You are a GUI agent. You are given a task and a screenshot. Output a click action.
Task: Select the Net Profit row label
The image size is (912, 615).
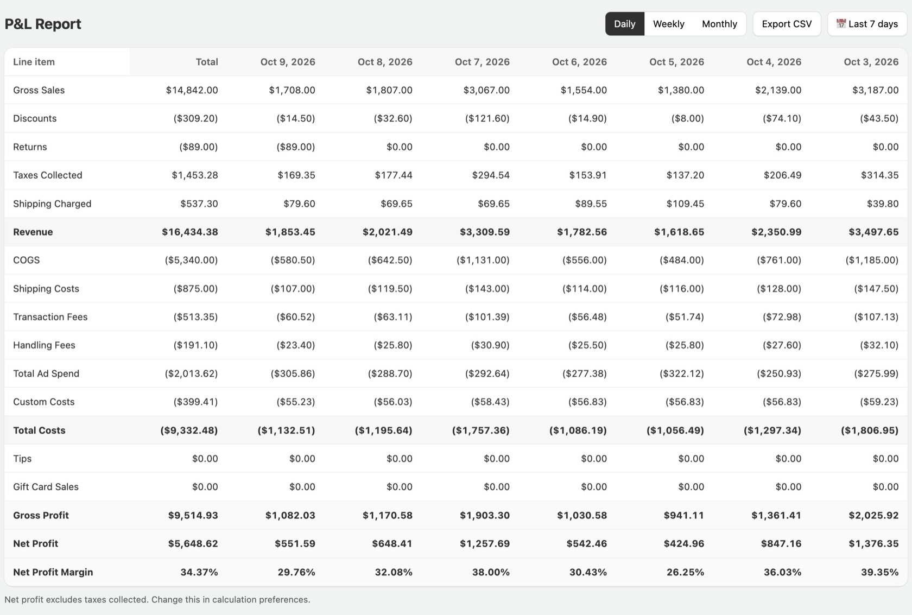click(x=35, y=543)
